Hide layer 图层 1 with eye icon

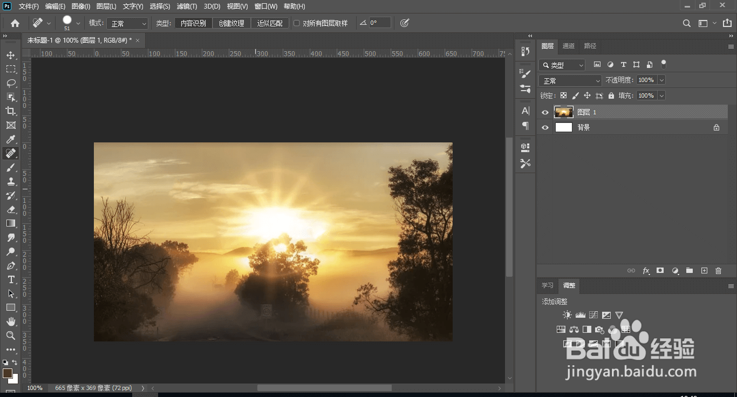coord(545,112)
